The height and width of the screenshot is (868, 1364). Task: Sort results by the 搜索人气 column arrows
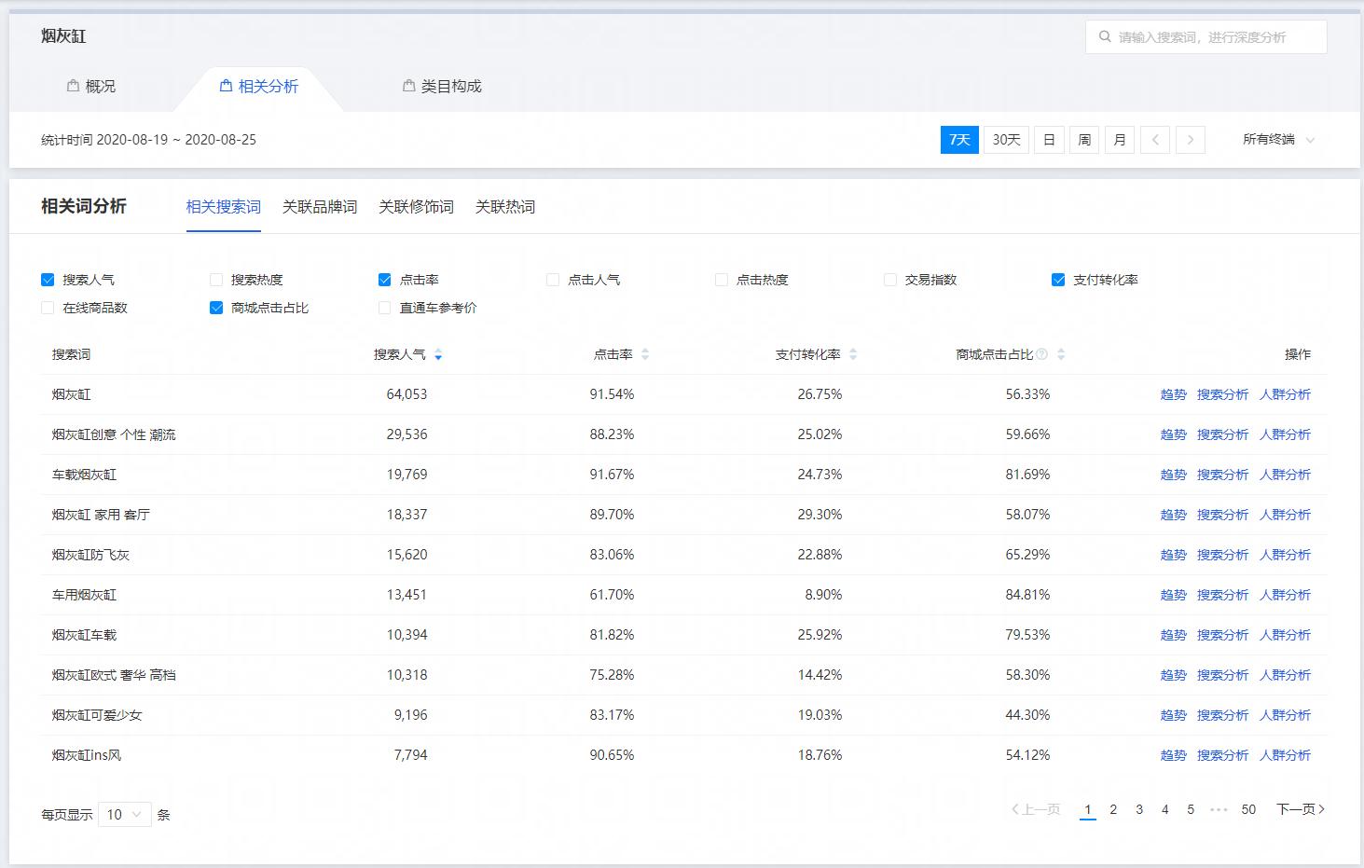pos(437,354)
